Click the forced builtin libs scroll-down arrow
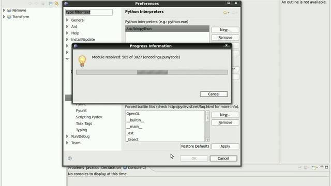331x186 pixels. (207, 139)
